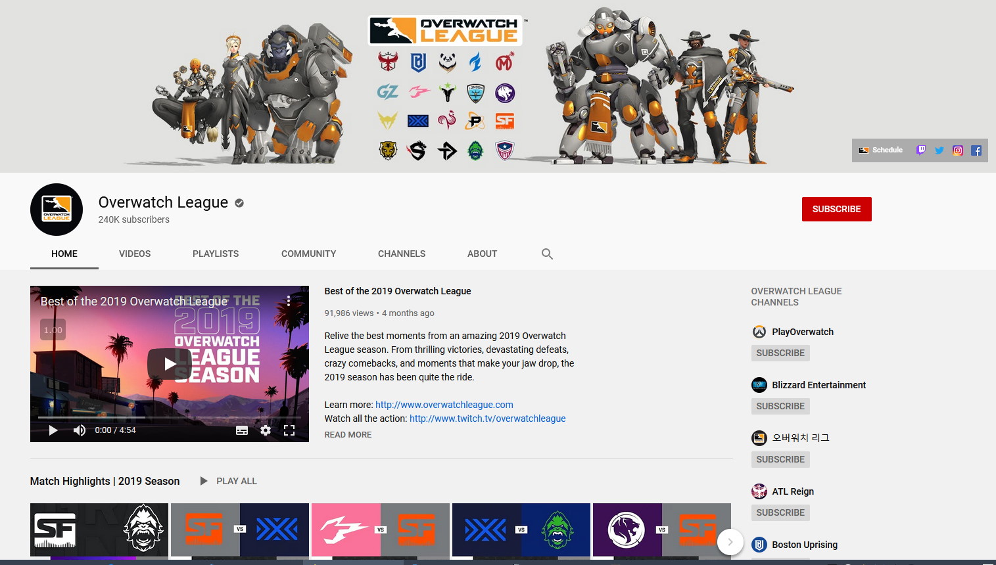Open the Blizzard Entertainment channel icon
The height and width of the screenshot is (565, 996).
pos(759,385)
